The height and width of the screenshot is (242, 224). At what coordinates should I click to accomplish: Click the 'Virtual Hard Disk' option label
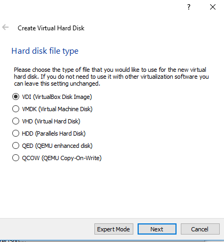coord(58,121)
